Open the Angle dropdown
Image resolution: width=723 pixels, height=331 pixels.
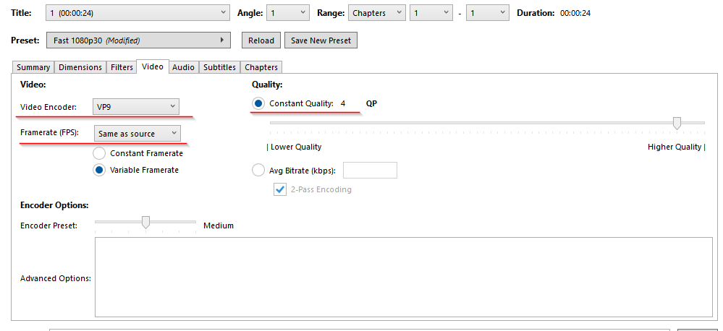(288, 13)
